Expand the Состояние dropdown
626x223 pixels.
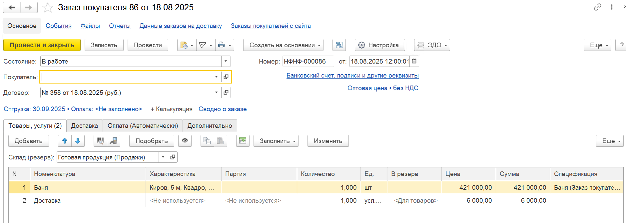point(226,61)
